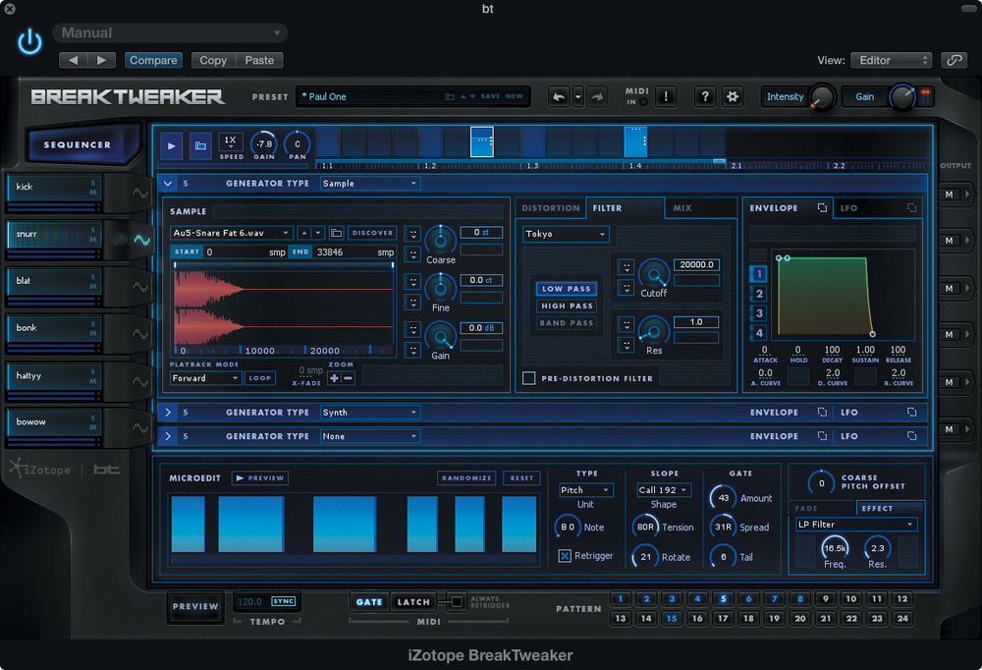Open the Generator Type Sample dropdown
982x670 pixels.
tap(369, 183)
